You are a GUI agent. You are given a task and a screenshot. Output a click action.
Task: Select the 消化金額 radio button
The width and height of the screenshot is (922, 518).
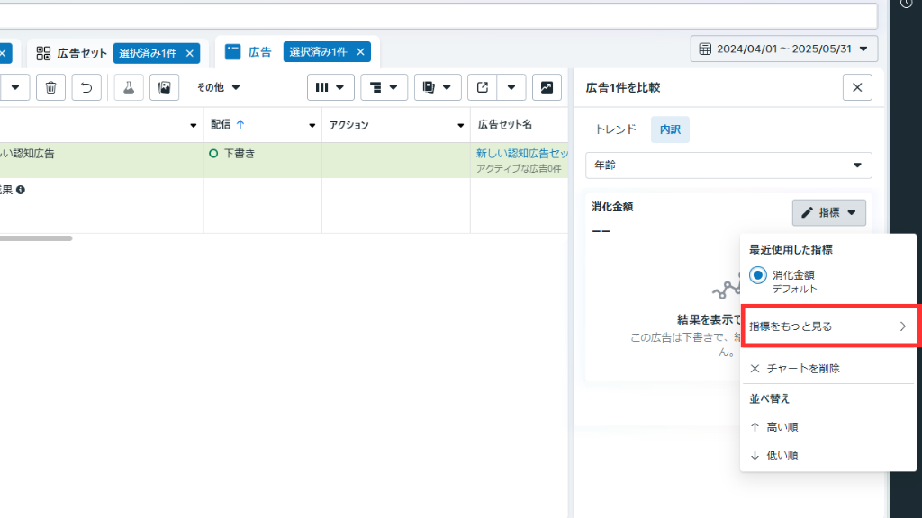[758, 275]
